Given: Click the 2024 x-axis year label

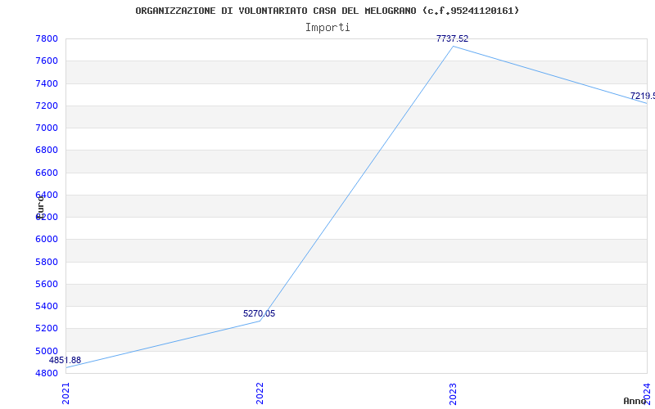Looking at the screenshot, I should (647, 393).
